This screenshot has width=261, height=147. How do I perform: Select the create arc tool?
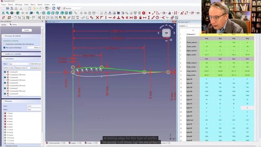pos(158,13)
